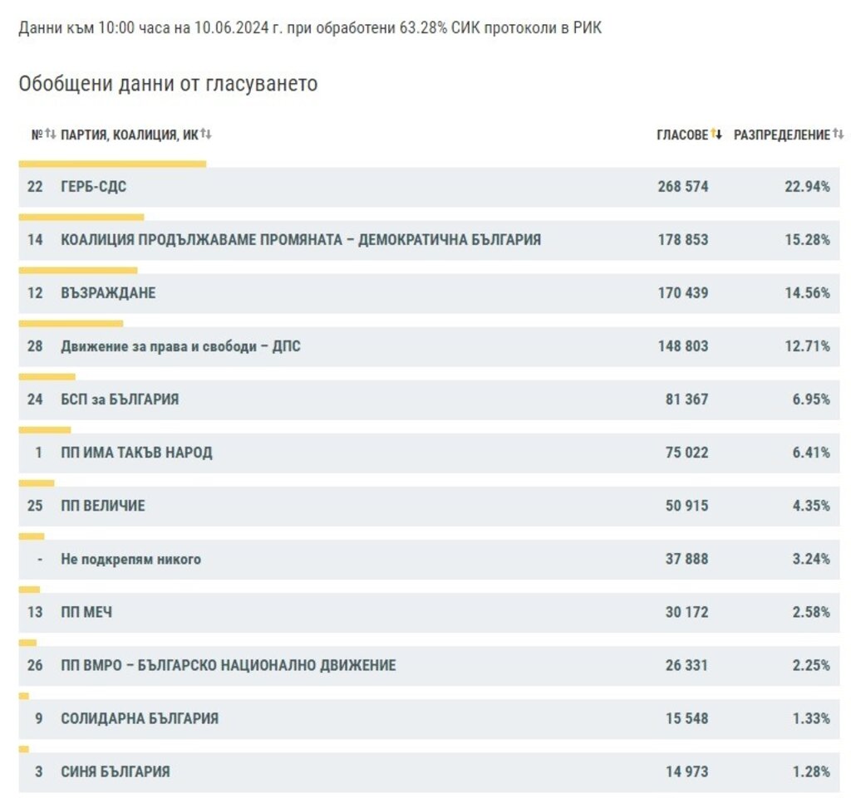The height and width of the screenshot is (798, 851).
Task: Select the СОЛИДАРНА БЪЛГАРИЯ row
Action: [140, 718]
